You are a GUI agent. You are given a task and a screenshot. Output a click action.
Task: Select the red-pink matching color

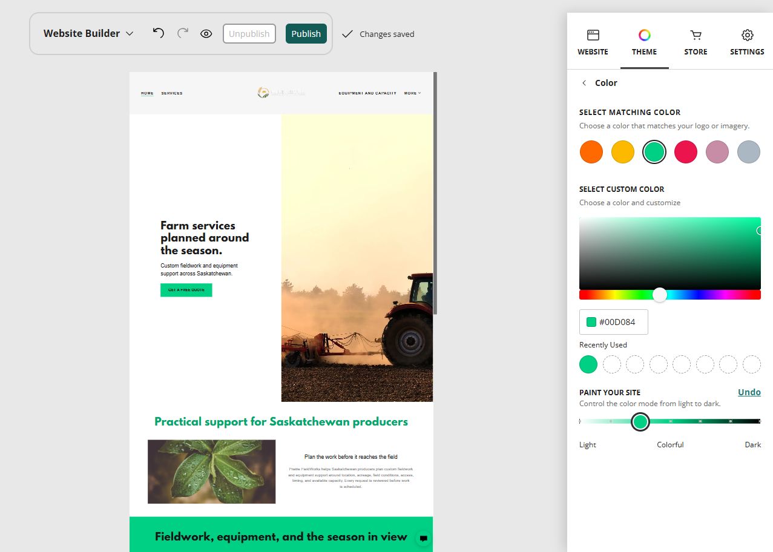click(686, 152)
